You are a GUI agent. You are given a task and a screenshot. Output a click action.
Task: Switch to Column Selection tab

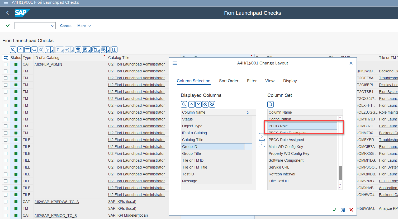[x=193, y=81]
